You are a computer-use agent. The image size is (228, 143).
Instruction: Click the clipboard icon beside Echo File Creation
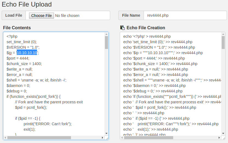pos(122,28)
